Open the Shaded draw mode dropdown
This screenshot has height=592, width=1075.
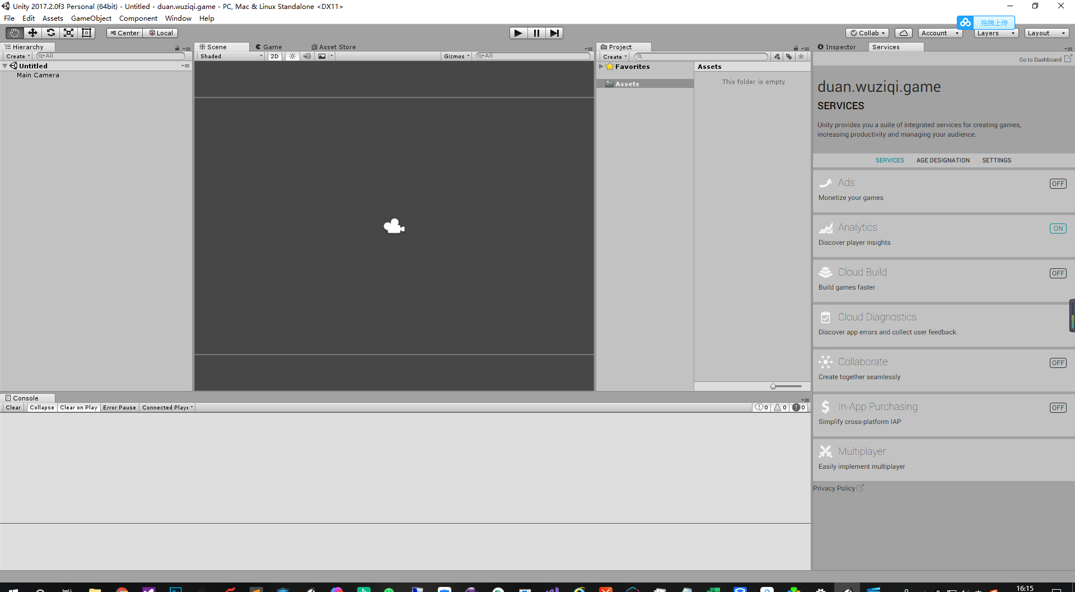[x=230, y=56]
